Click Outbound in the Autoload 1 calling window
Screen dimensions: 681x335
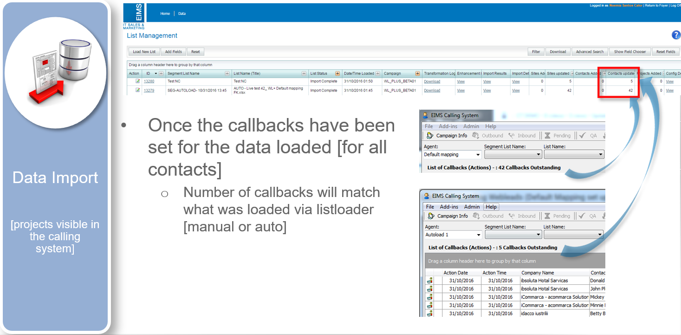tap(488, 216)
